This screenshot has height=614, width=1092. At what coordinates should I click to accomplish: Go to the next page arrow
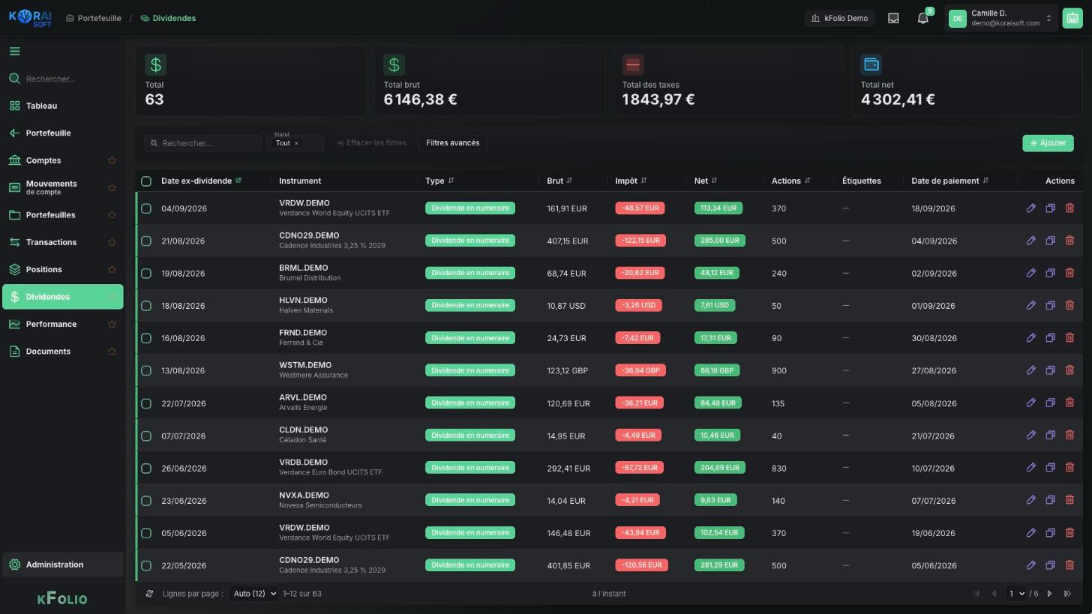[x=1049, y=594]
